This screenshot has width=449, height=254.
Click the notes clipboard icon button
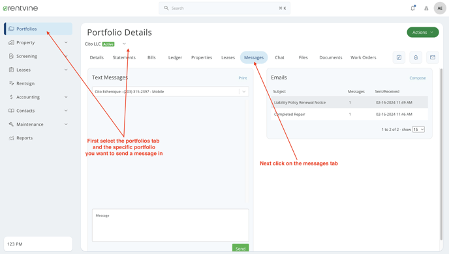coord(399,57)
